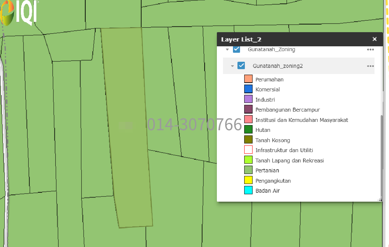389x247 pixels.
Task: Click the highlighted land parcel on map
Action: [129, 96]
